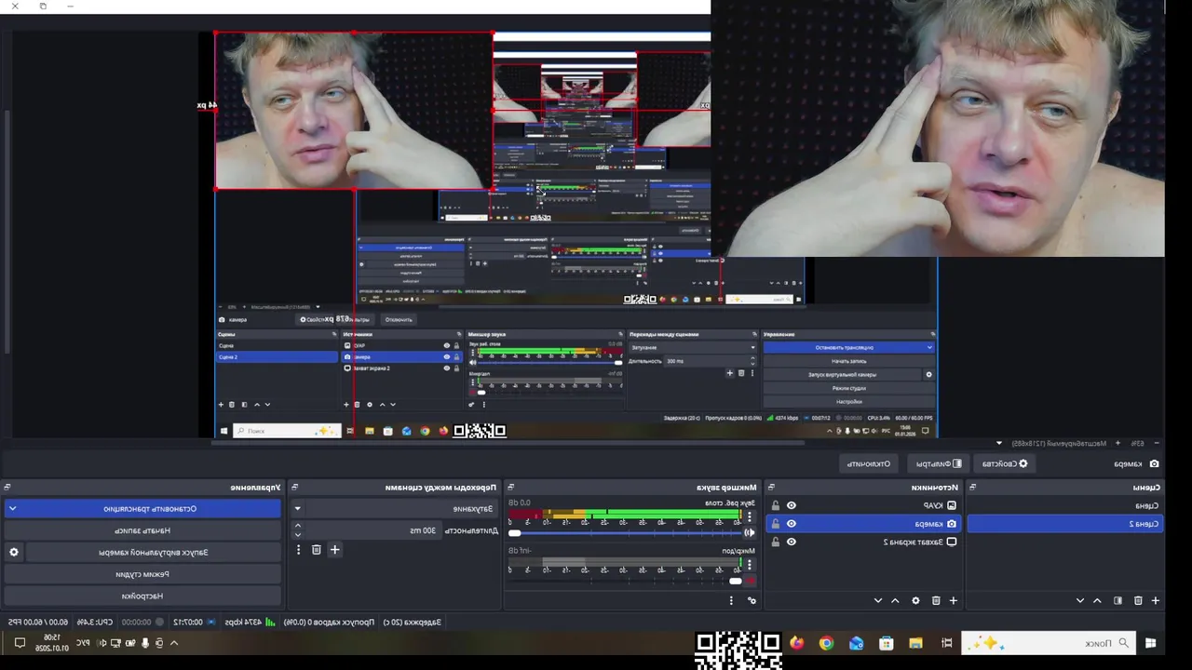Click Отключить in the source toolbar
The height and width of the screenshot is (670, 1192).
(869, 463)
